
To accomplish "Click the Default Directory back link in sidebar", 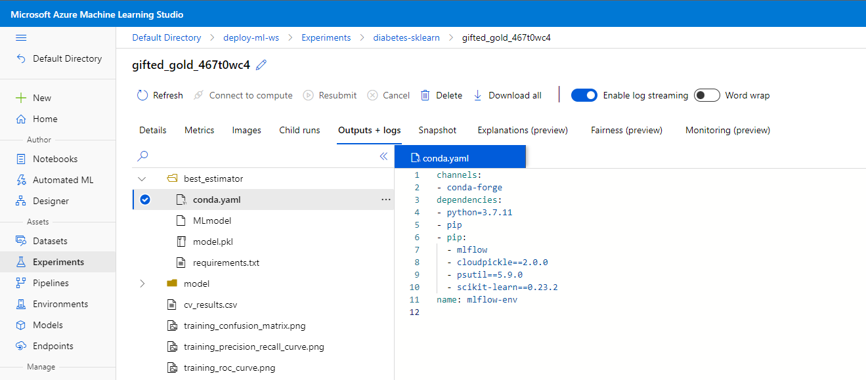I will coord(67,58).
